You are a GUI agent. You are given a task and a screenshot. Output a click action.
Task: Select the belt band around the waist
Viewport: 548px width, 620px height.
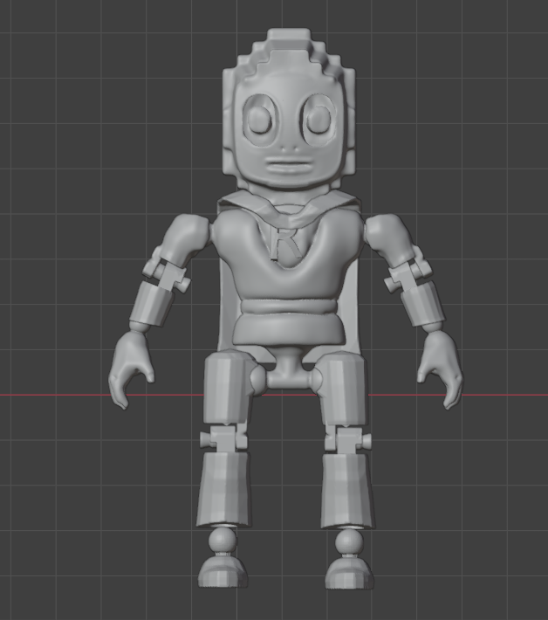click(x=289, y=307)
